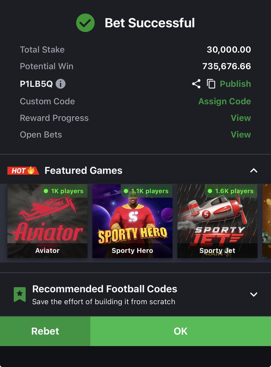Tap the green Bet Successful checkmark icon
This screenshot has width=271, height=367.
pos(85,23)
